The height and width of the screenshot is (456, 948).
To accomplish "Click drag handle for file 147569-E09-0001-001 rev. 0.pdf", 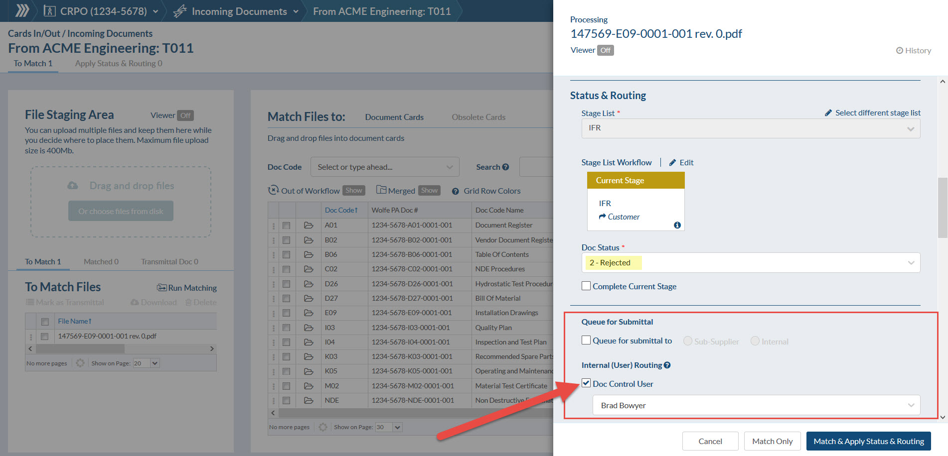I will pyautogui.click(x=30, y=337).
